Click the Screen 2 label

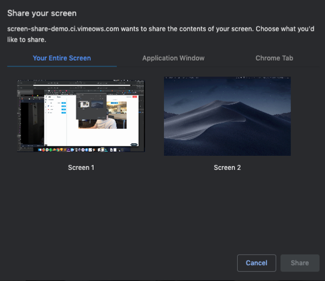[x=227, y=167]
